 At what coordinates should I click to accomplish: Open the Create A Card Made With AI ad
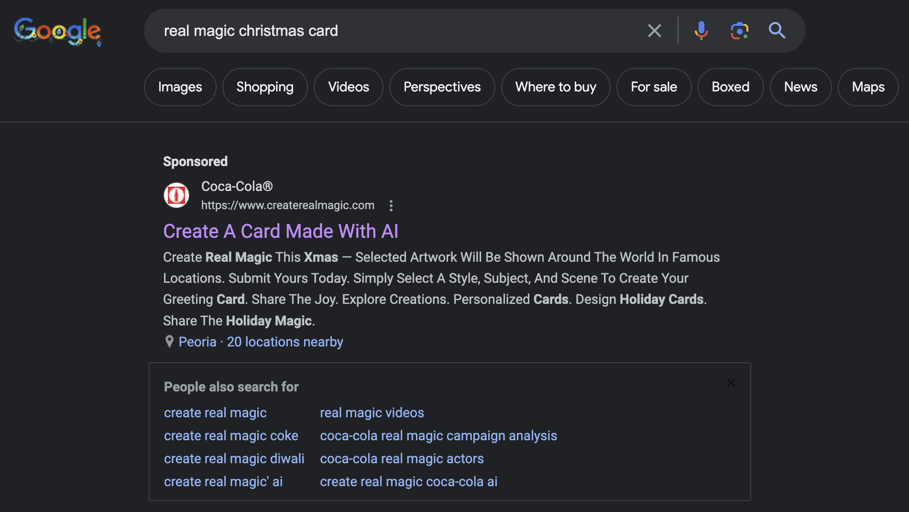(x=281, y=231)
